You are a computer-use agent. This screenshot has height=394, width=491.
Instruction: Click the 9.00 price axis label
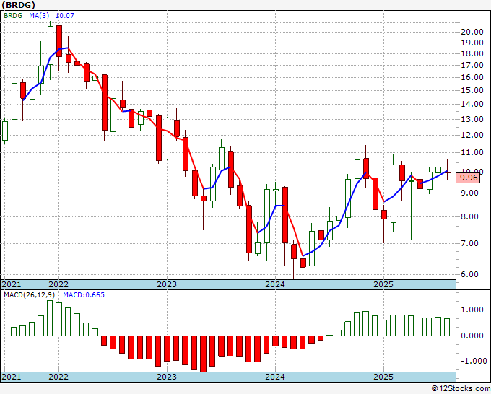tap(469, 193)
